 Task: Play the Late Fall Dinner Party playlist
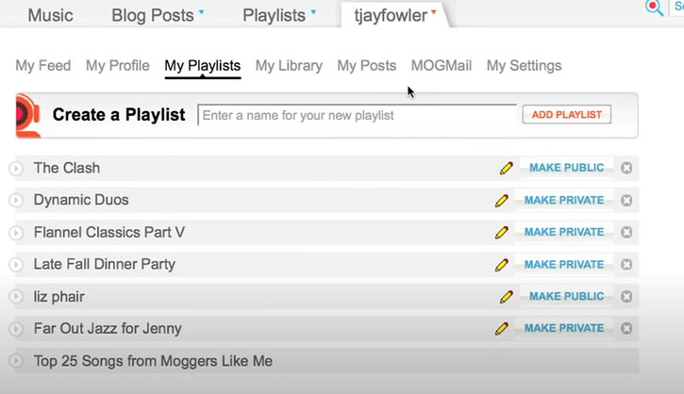16,265
